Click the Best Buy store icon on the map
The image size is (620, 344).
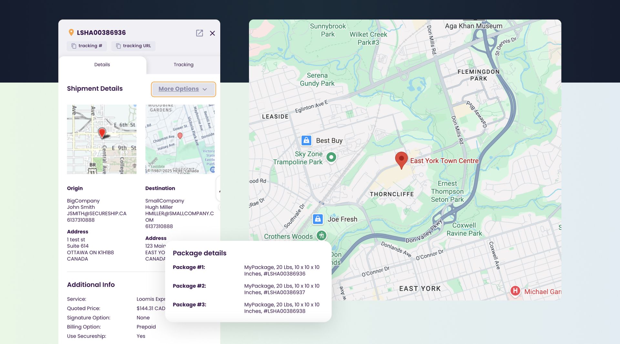coord(306,140)
